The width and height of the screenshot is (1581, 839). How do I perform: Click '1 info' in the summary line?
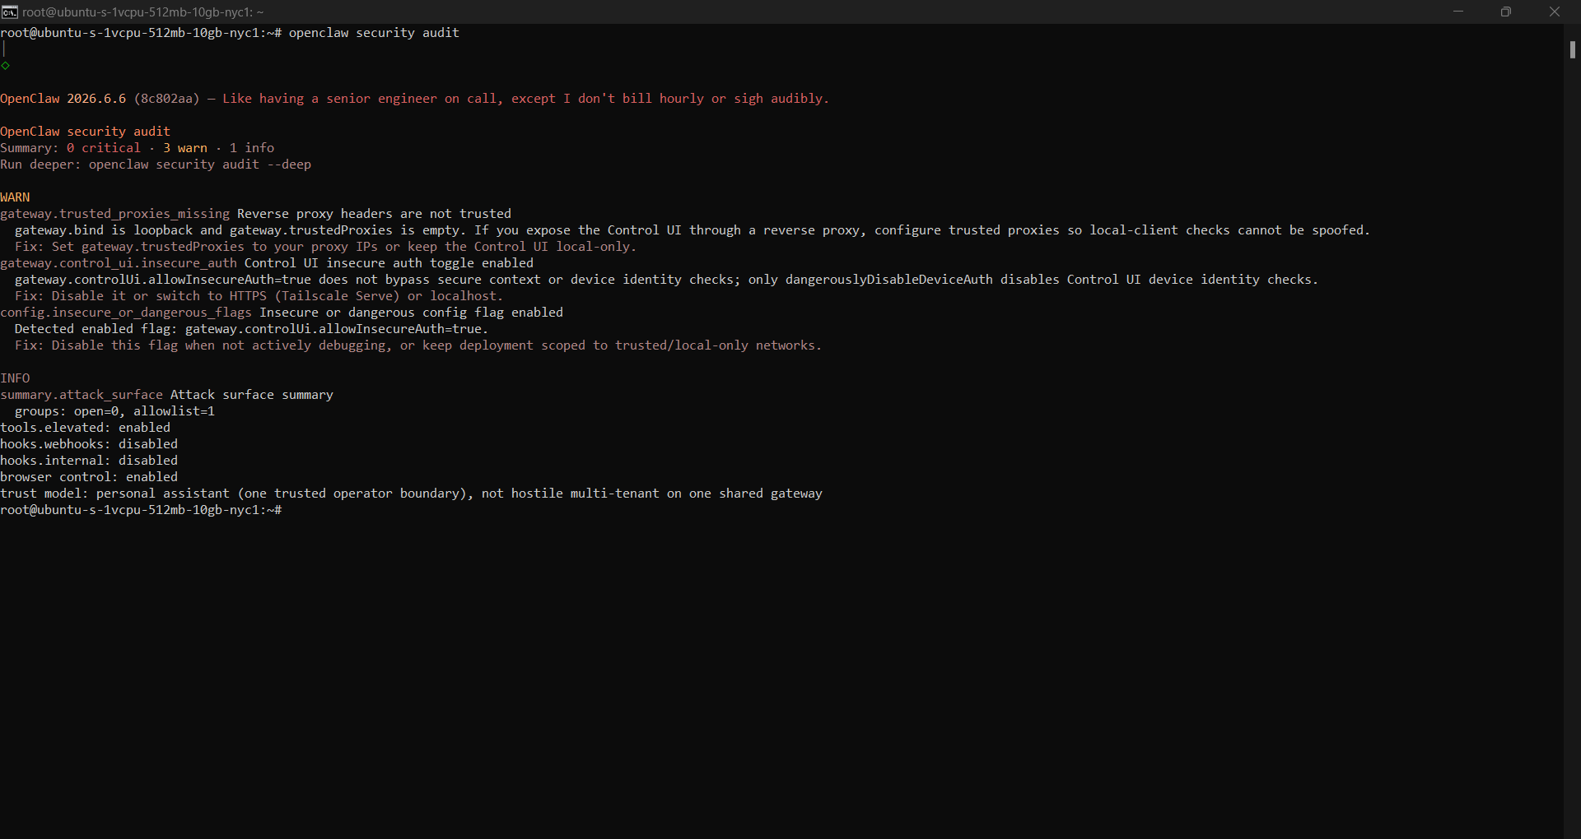[x=252, y=148]
